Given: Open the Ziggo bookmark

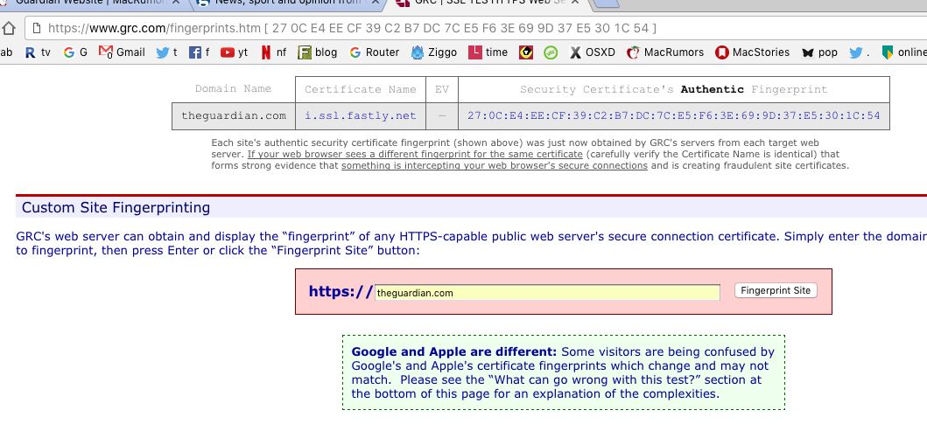Looking at the screenshot, I should (434, 52).
